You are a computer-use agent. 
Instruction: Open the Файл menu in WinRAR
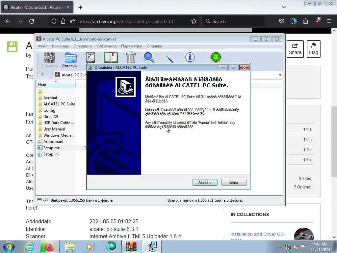point(42,46)
